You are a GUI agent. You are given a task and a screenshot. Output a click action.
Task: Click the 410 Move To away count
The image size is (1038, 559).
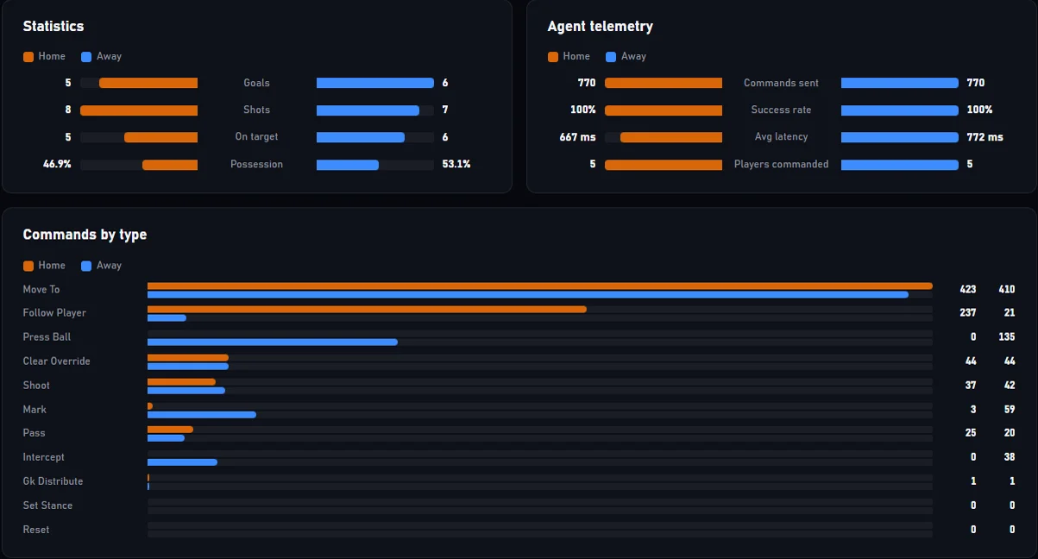pos(1006,290)
